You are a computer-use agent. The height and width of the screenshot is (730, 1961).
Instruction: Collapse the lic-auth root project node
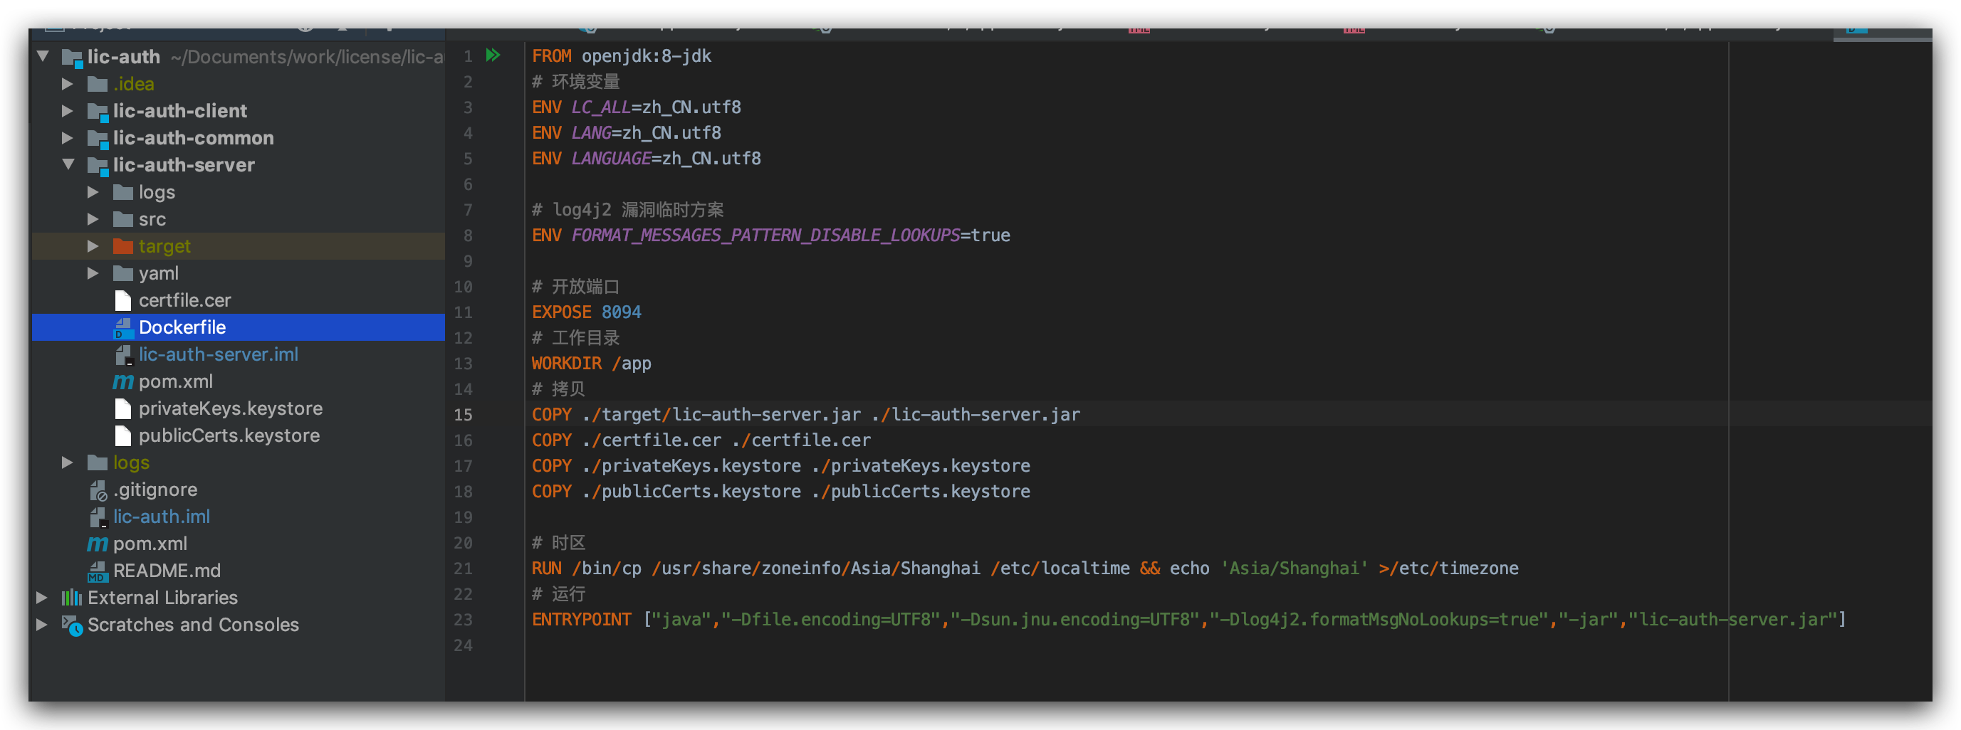[43, 56]
